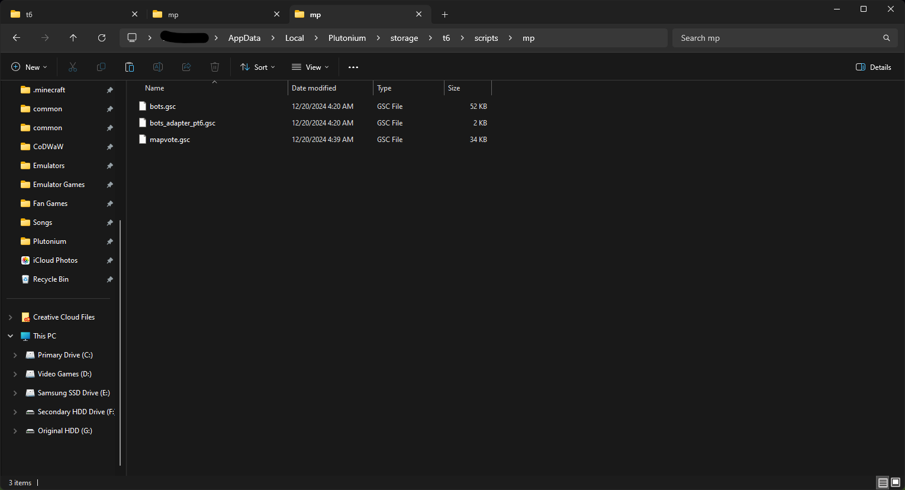The height and width of the screenshot is (490, 905).
Task: Collapse the This PC tree node
Action: click(11, 336)
